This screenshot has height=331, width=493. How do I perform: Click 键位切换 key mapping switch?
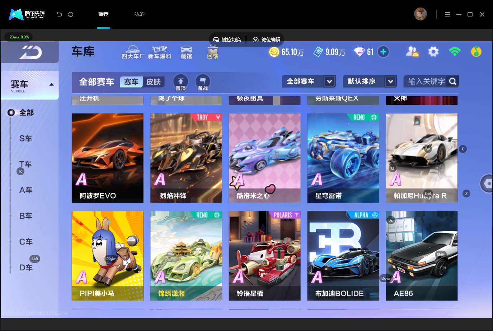pos(227,39)
